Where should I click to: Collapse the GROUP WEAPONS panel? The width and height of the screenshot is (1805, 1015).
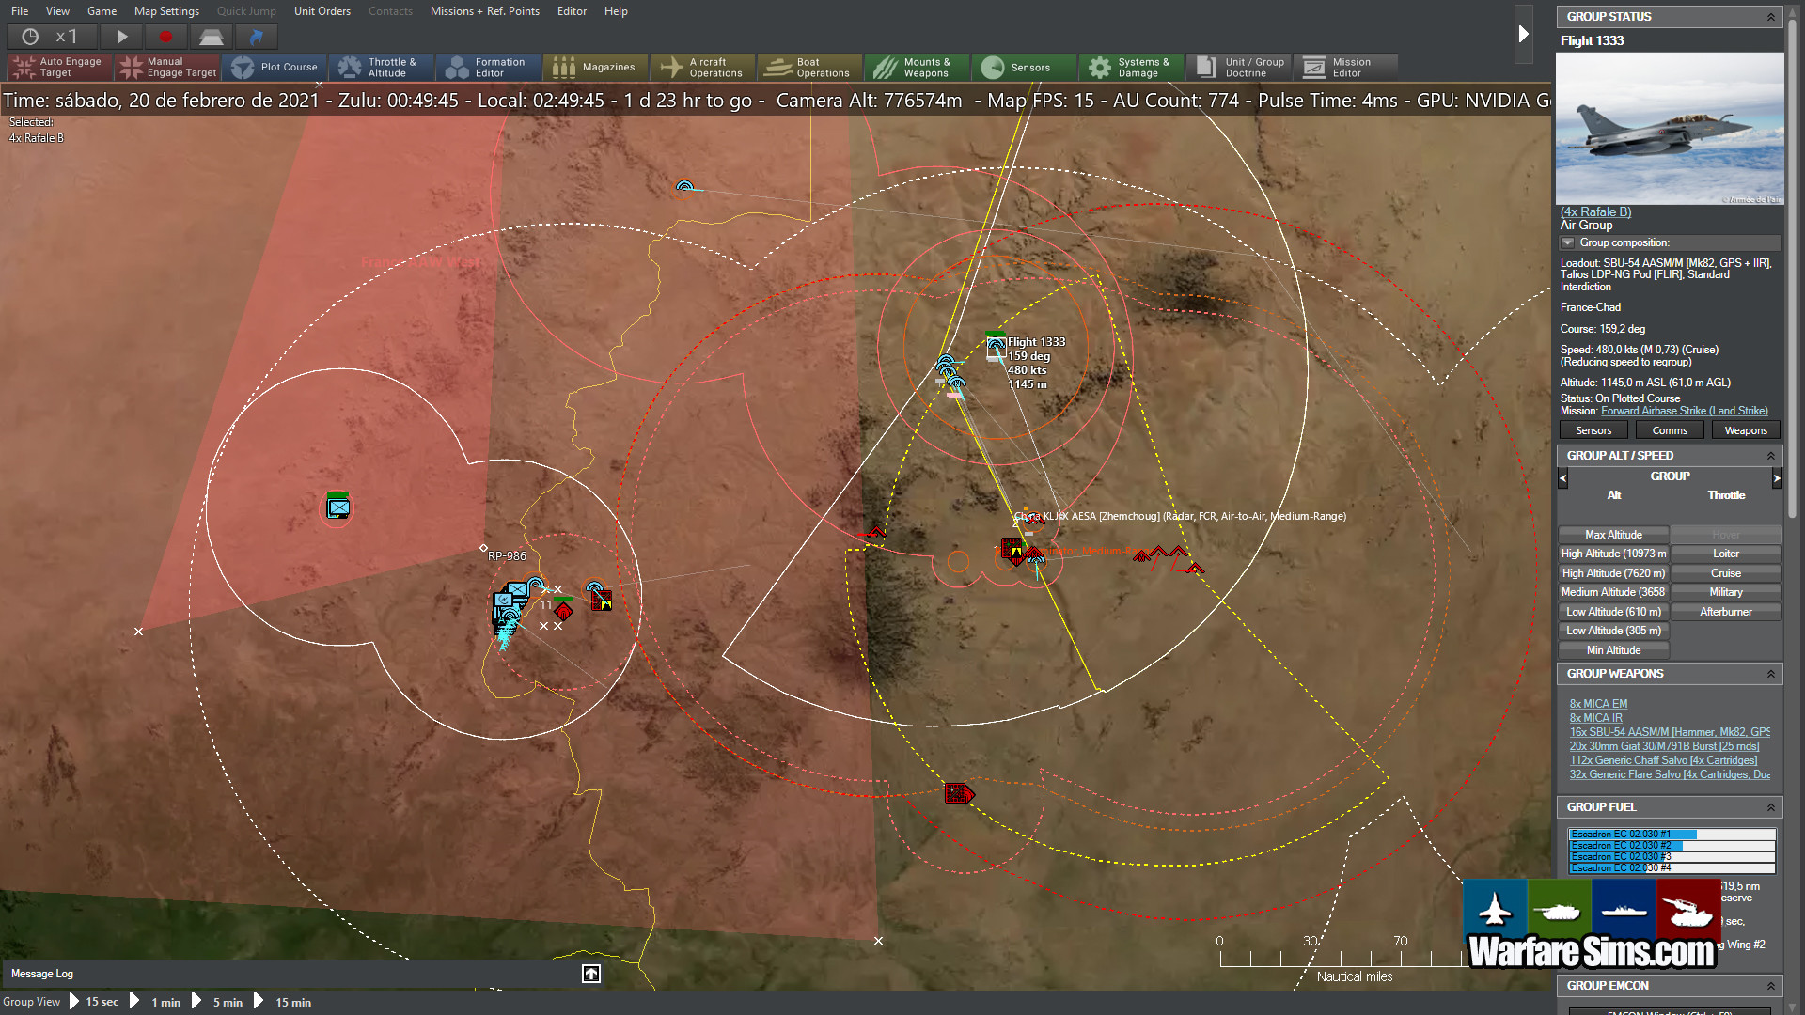click(1771, 674)
